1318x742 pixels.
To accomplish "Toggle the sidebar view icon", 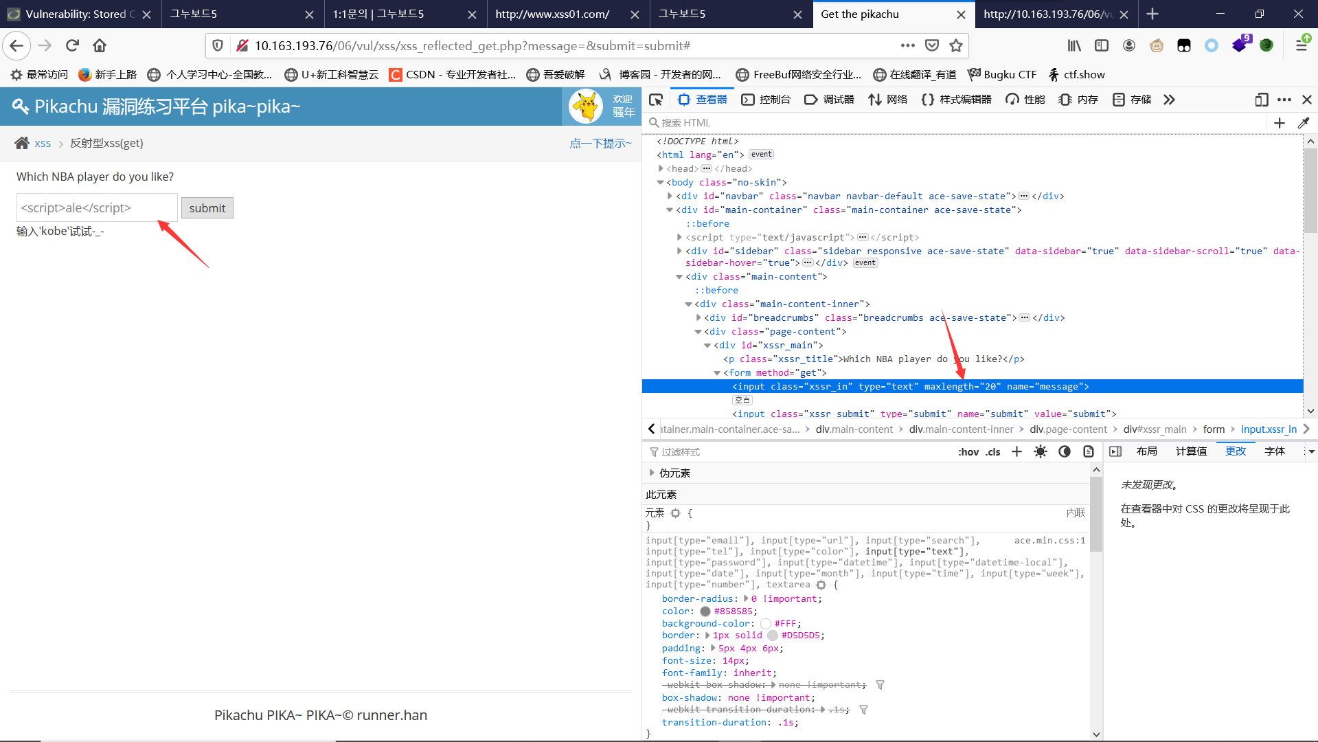I will [1102, 45].
